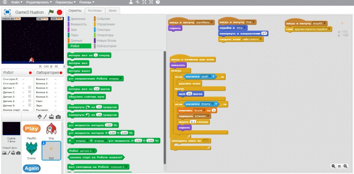The width and height of the screenshot is (354, 174).
Task: Create new sprite from camera
Action: [58, 117]
